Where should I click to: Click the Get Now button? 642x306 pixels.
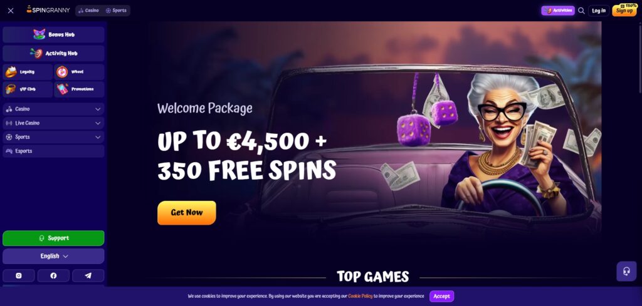point(187,212)
